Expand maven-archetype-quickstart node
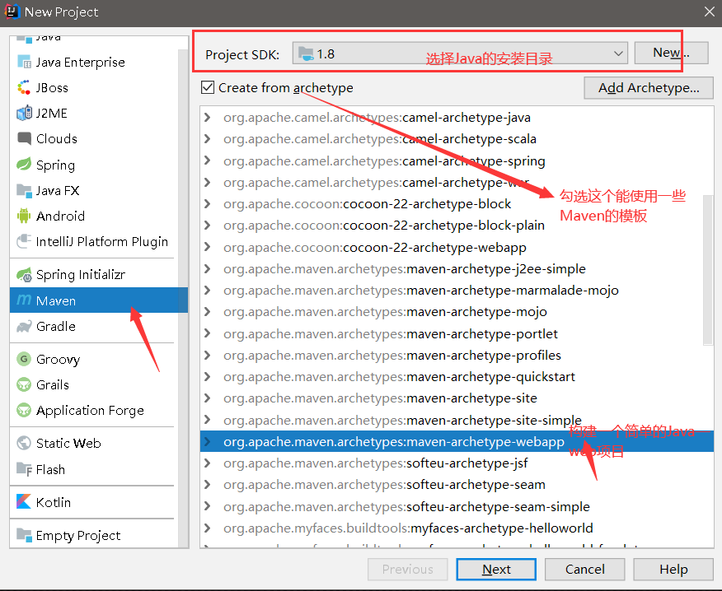 (x=207, y=377)
